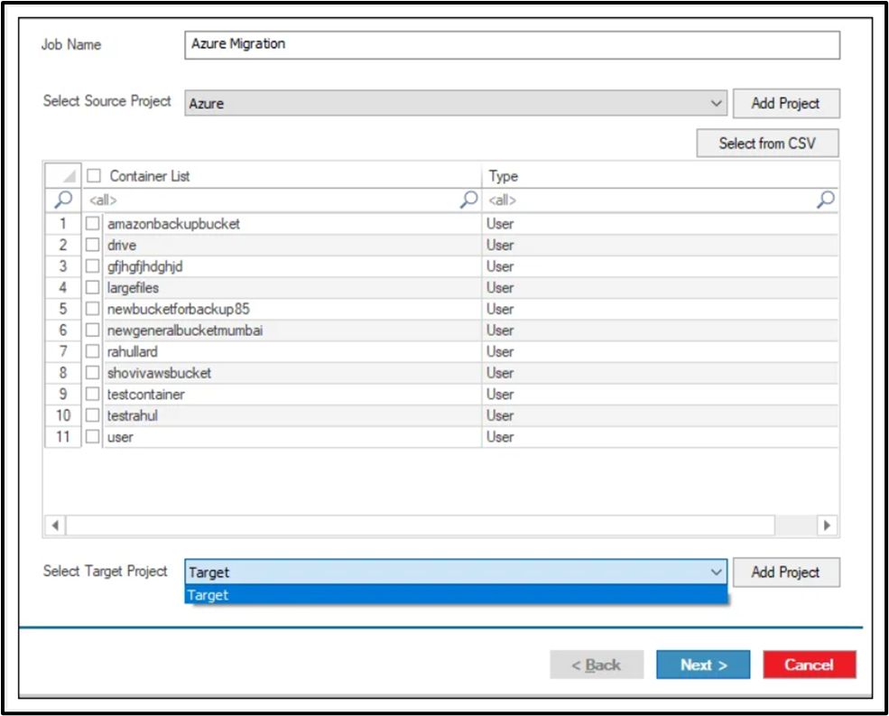The height and width of the screenshot is (716, 889).
Task: Select the user row name
Action: coord(120,437)
